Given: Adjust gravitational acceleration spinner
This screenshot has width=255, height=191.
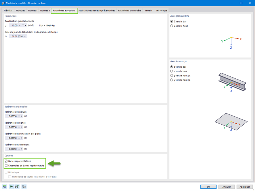Looking at the screenshot, I should (23, 25).
